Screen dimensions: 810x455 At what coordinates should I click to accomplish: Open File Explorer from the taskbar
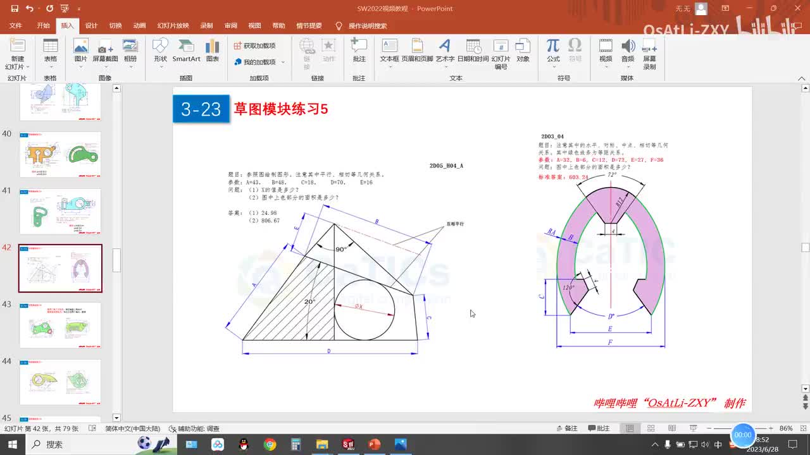pyautogui.click(x=322, y=444)
